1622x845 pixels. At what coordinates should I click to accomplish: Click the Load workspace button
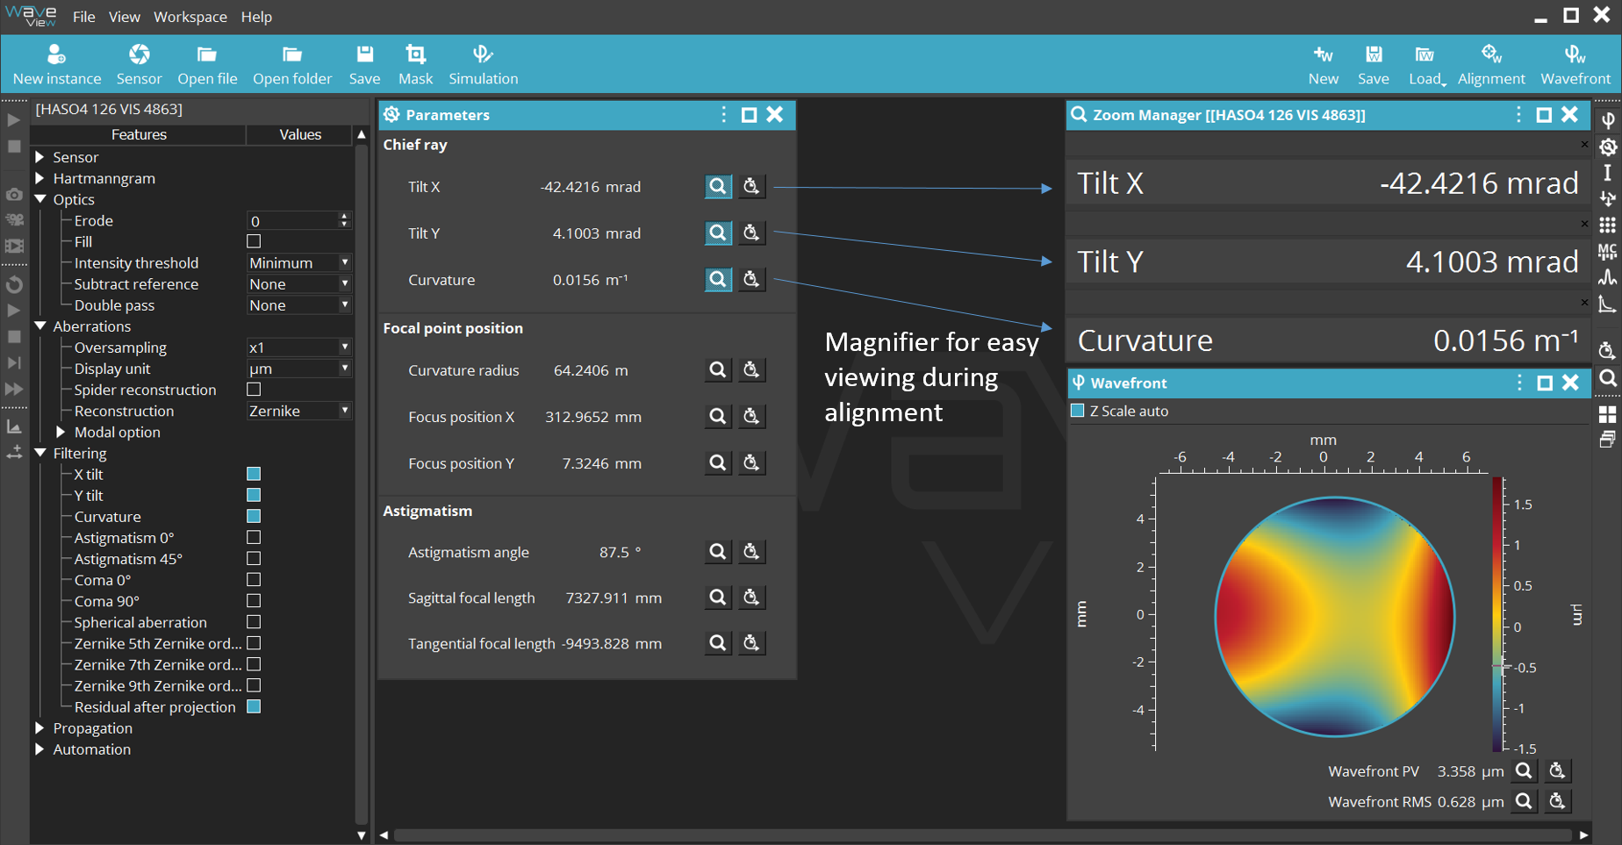(1425, 65)
